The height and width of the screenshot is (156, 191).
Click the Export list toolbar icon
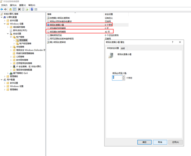[27, 9]
